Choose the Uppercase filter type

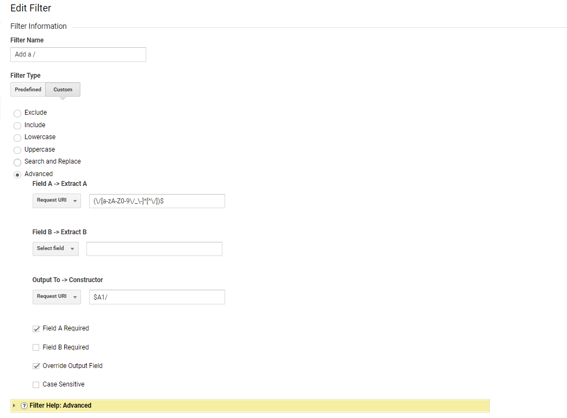(x=17, y=149)
